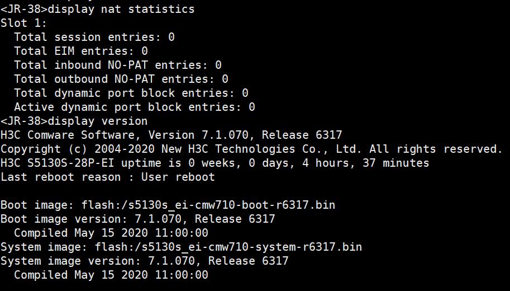This screenshot has width=510, height=291.
Task: Click the 'Total dynamic port block entries' line
Action: [x=131, y=93]
